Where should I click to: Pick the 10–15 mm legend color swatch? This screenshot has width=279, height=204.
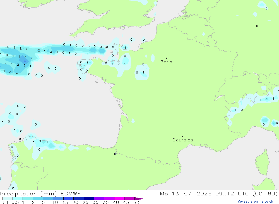(58, 198)
